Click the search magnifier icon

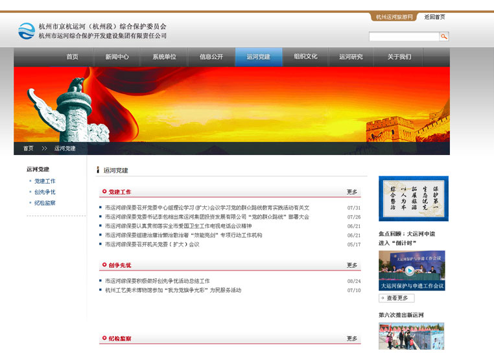tap(444, 37)
